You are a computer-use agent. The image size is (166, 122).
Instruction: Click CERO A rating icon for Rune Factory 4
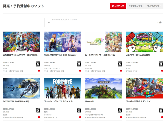[120, 64]
